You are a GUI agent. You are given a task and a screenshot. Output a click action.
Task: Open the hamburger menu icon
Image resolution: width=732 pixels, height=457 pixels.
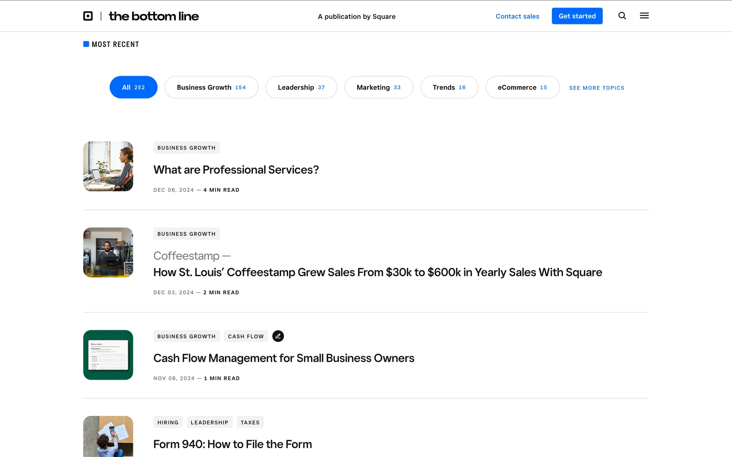click(x=644, y=16)
